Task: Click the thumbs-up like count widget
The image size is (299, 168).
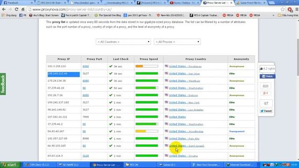Action: (267, 69)
